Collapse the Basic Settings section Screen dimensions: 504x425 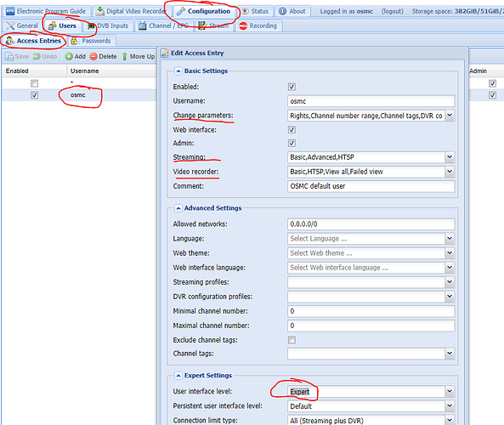coord(178,71)
